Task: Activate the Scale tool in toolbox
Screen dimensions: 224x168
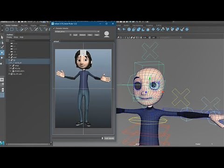Action: (x=1, y=63)
